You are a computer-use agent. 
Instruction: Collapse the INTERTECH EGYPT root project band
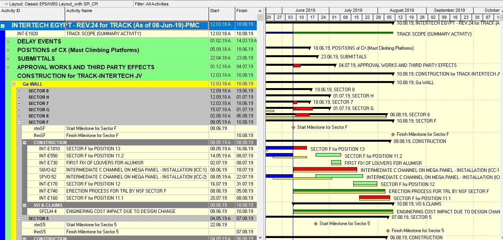[x=3, y=26]
